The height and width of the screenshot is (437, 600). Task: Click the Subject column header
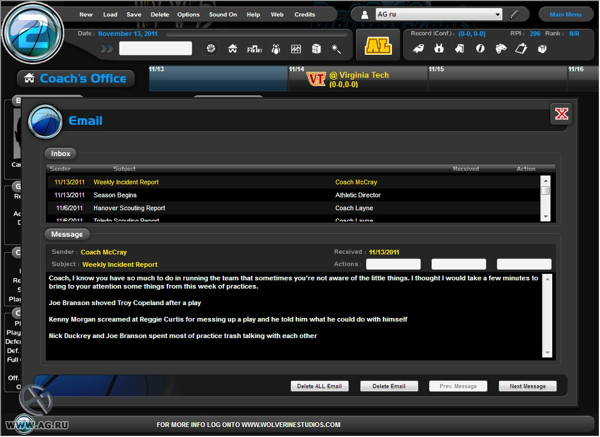124,168
